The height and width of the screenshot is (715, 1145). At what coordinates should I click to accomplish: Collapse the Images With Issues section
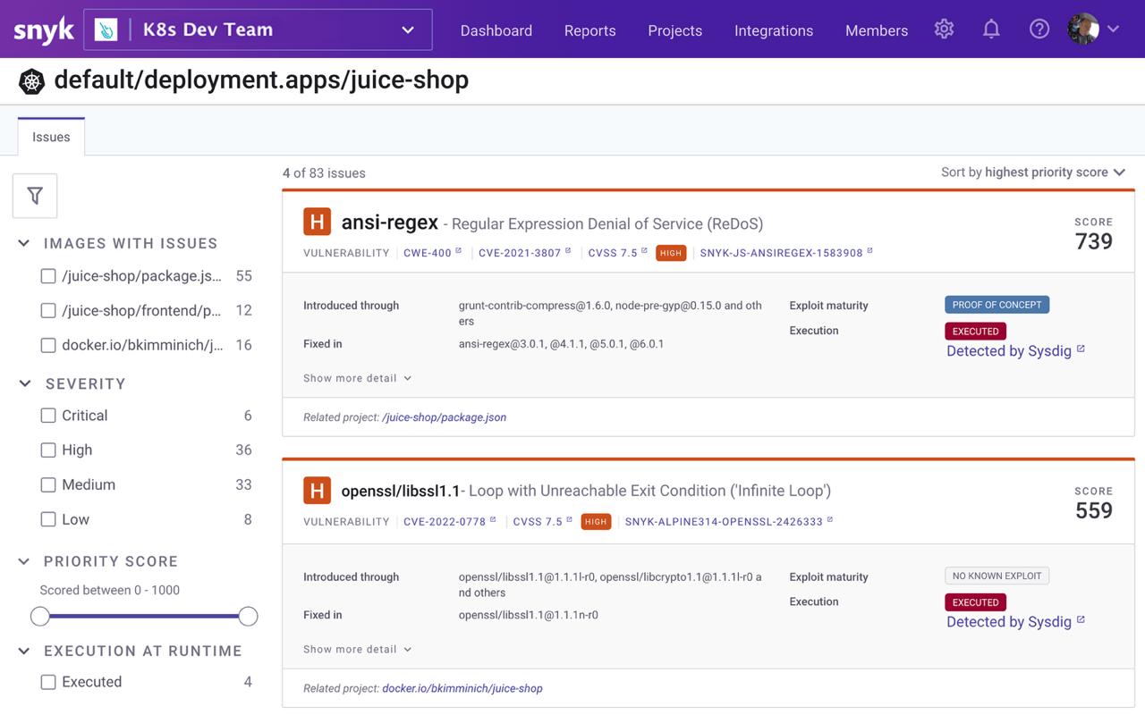click(24, 243)
